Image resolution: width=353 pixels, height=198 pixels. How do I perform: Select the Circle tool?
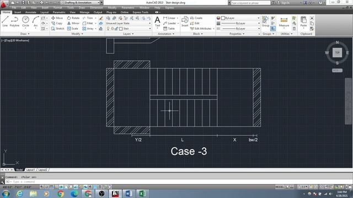tap(25, 21)
